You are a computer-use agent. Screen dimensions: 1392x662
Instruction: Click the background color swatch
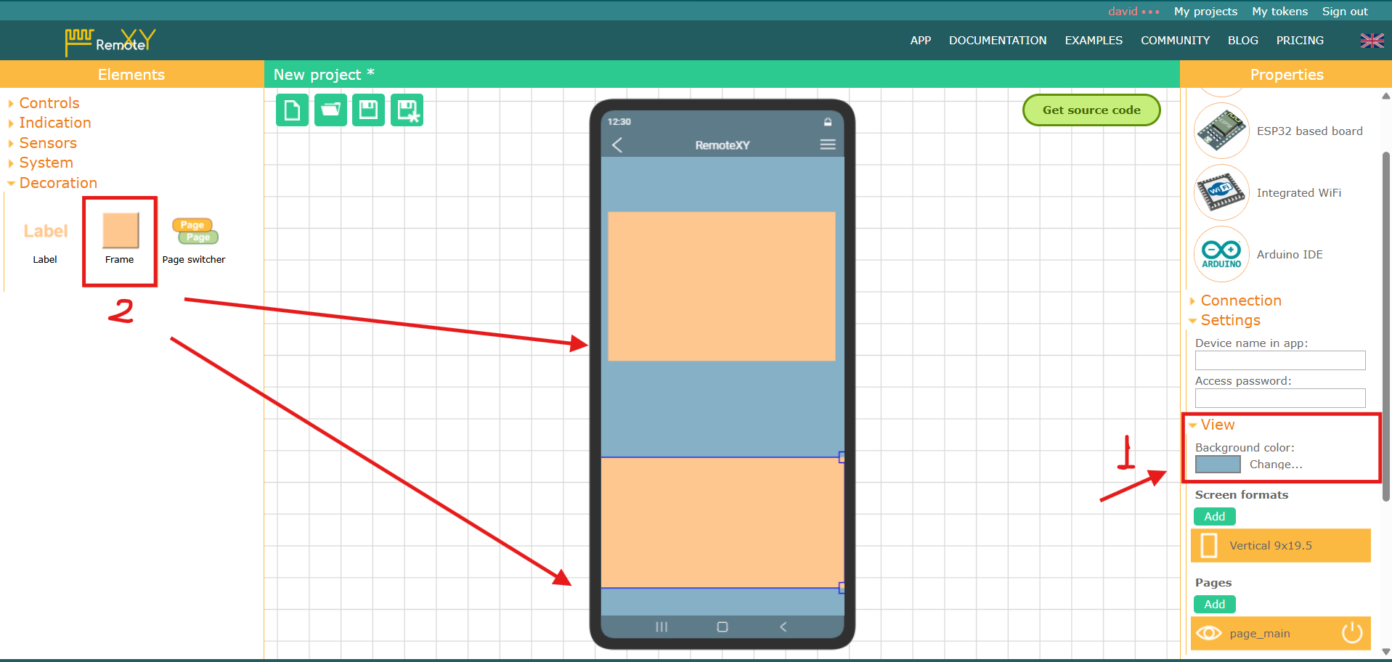tap(1218, 465)
